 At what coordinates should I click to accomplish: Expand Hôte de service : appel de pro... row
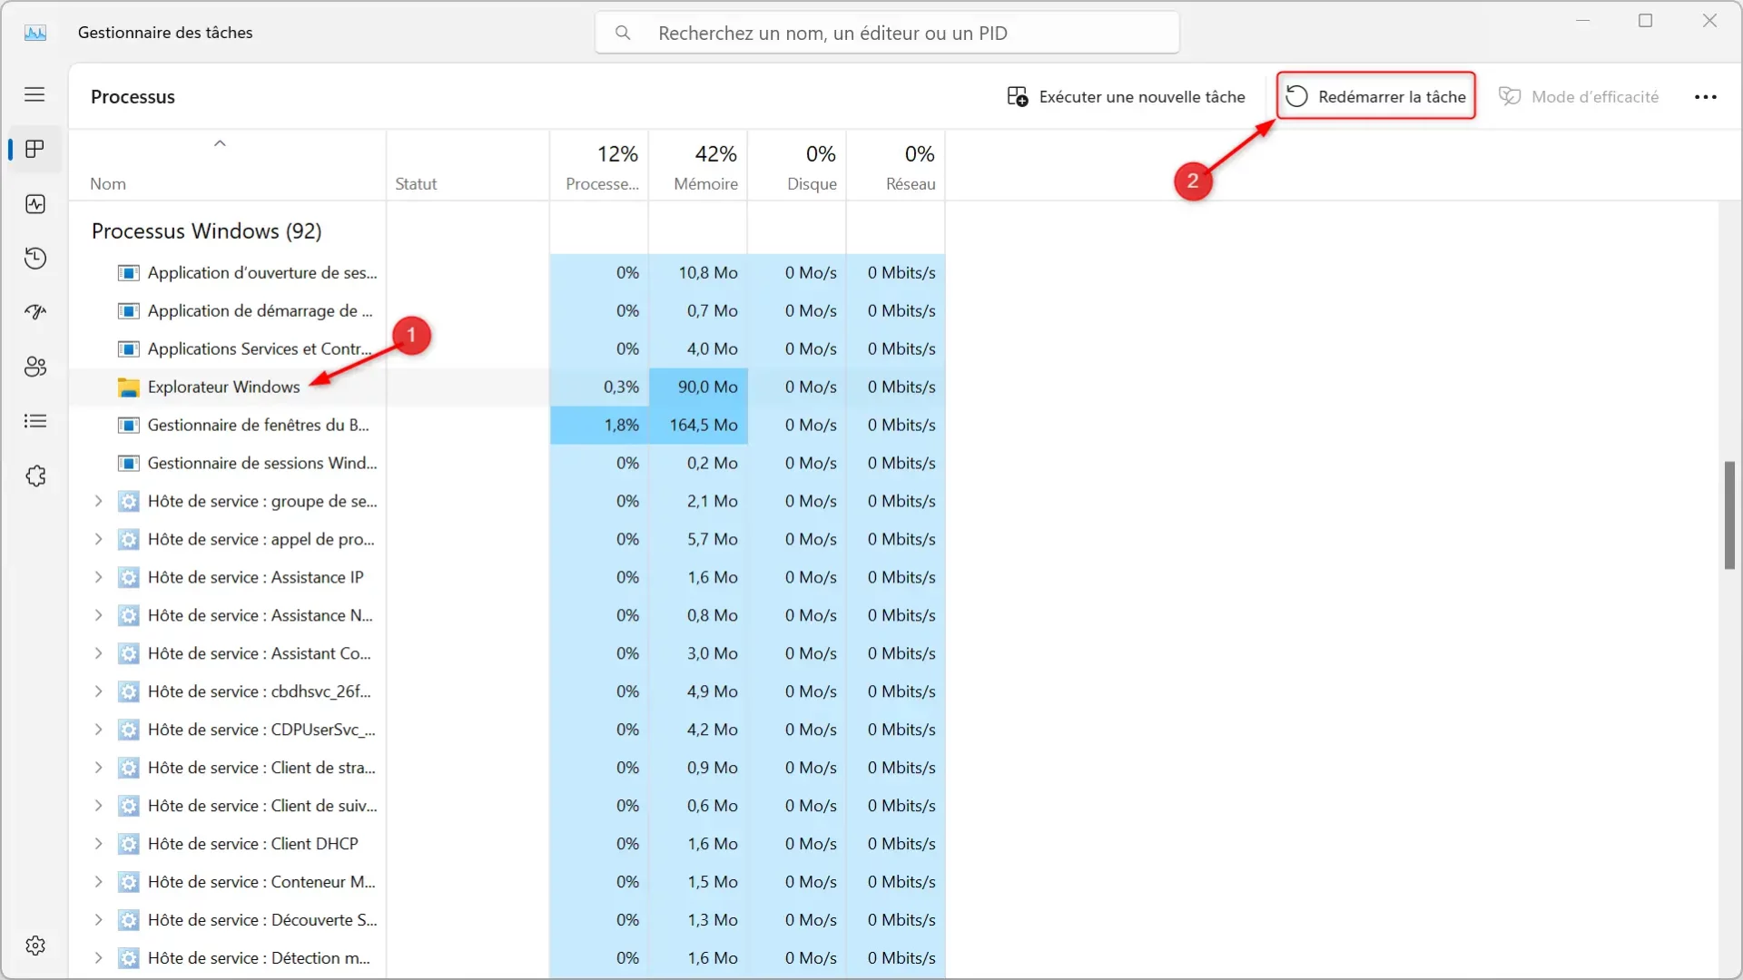click(x=98, y=539)
